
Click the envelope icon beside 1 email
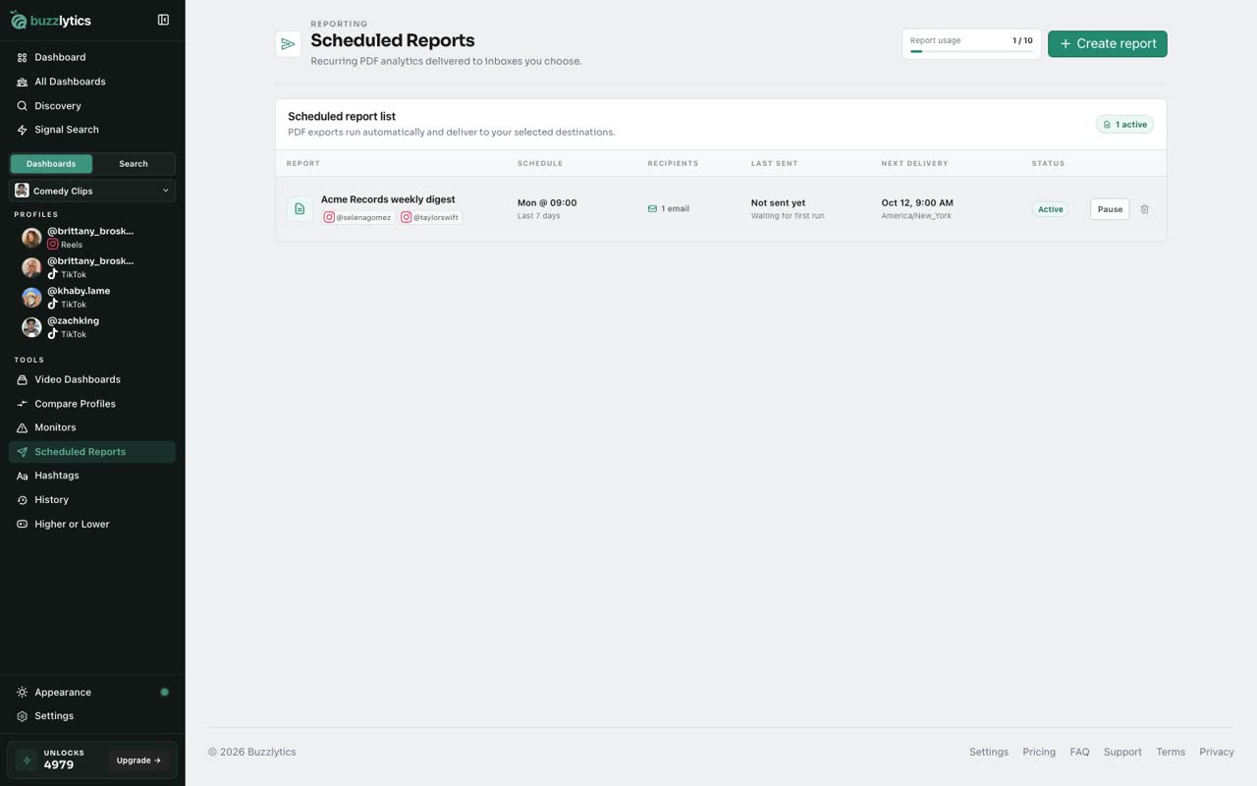(652, 209)
